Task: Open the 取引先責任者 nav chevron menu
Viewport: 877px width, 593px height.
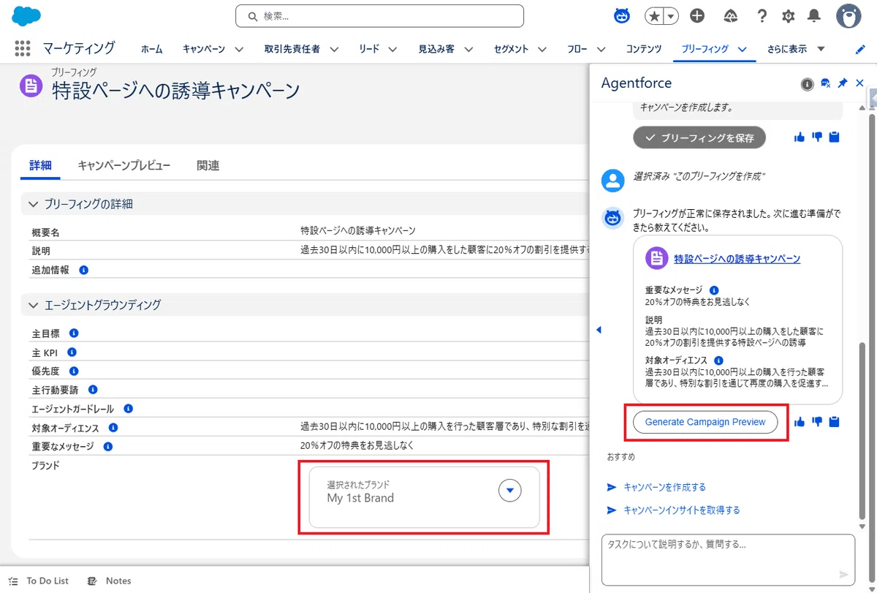Action: click(334, 50)
